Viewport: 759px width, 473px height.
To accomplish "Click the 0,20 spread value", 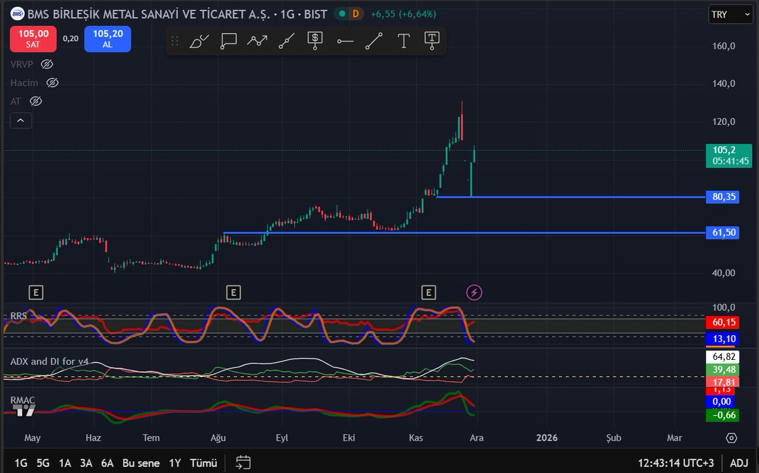I will [71, 39].
